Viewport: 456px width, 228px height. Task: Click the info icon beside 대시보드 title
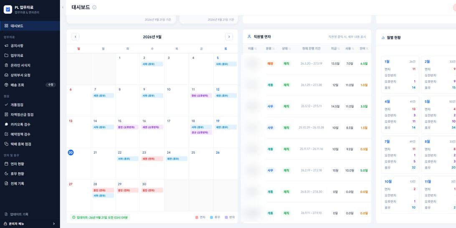(94, 8)
